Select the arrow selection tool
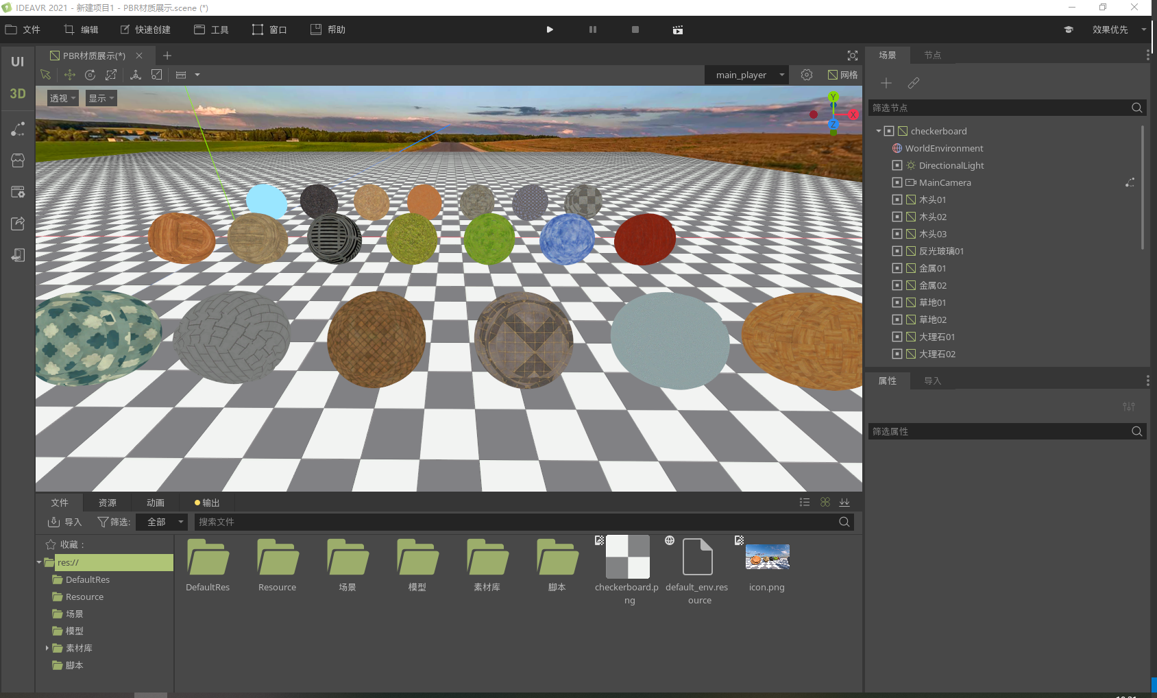 pos(46,75)
